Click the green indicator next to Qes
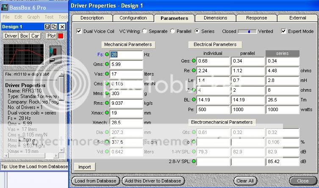 pyautogui.click(x=194, y=61)
